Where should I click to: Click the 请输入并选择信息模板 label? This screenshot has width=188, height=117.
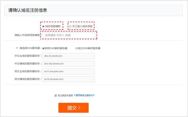[x=27, y=35]
